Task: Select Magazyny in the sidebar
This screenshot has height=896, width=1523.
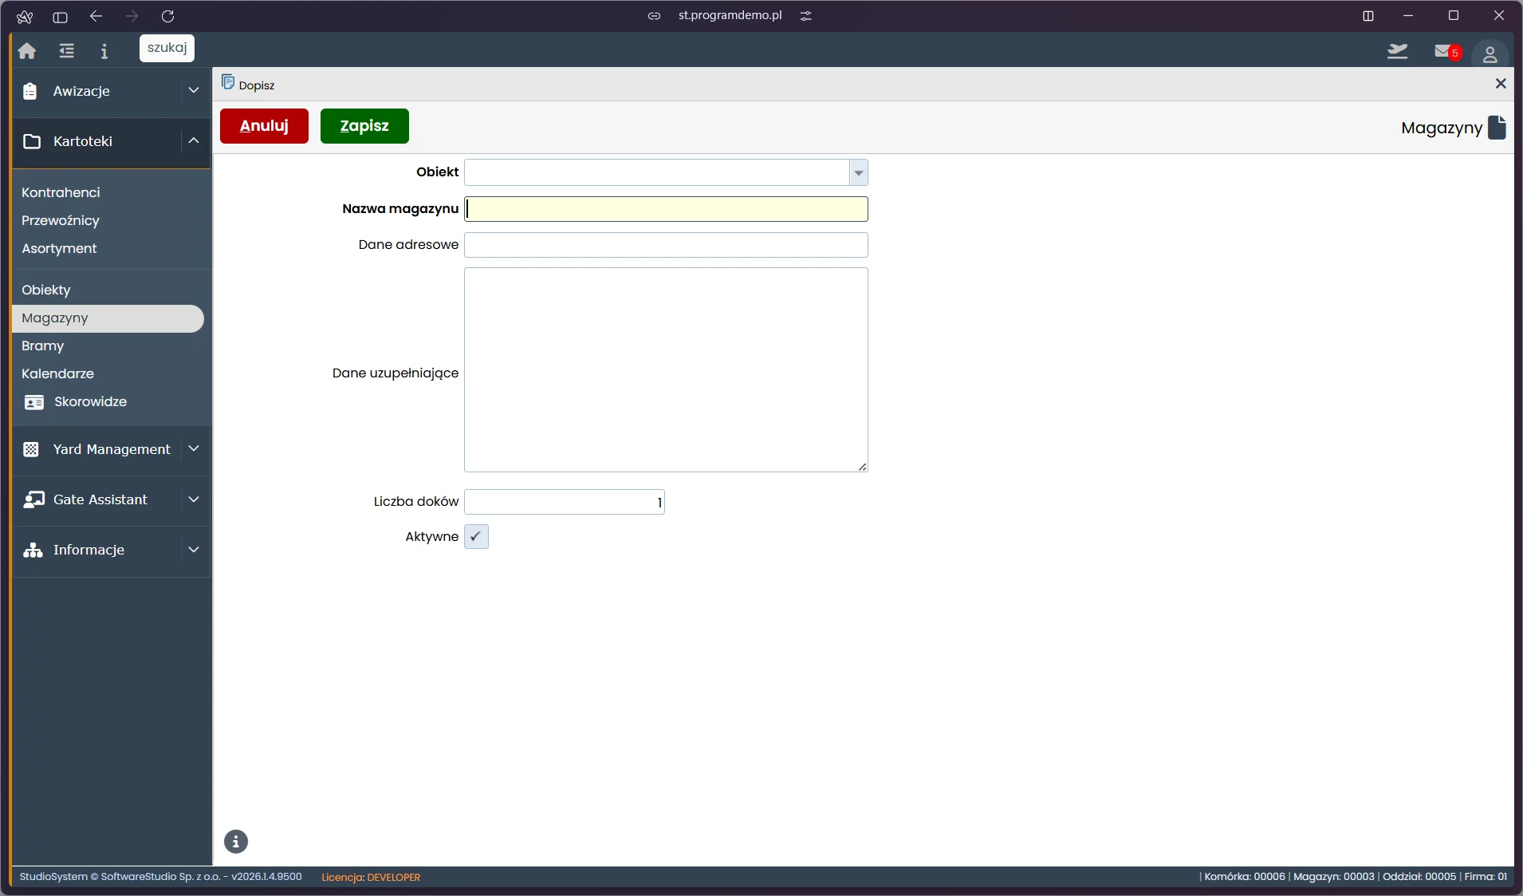Action: point(108,318)
